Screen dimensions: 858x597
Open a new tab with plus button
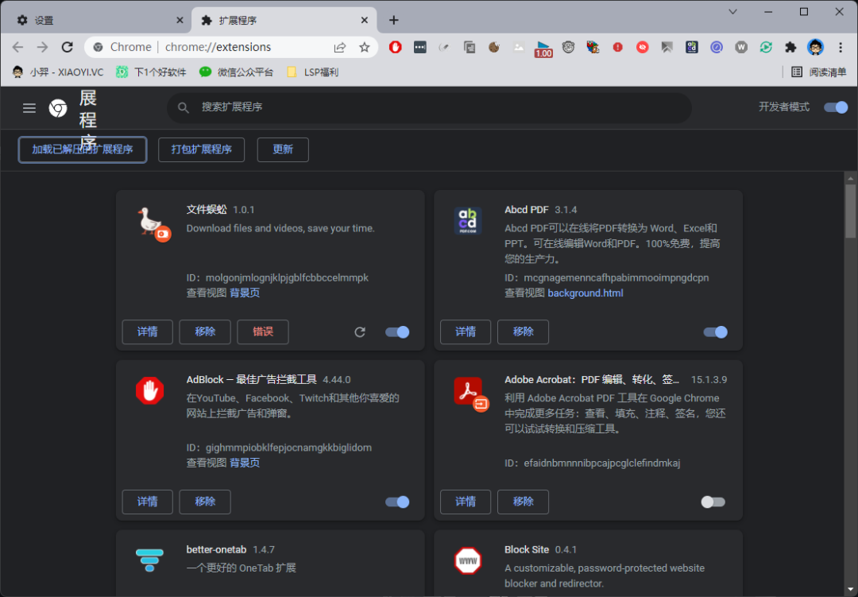[393, 20]
